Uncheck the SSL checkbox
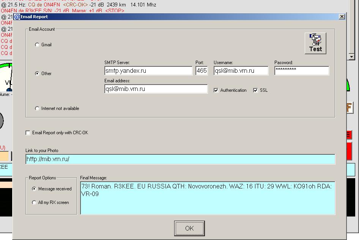 [x=255, y=90]
